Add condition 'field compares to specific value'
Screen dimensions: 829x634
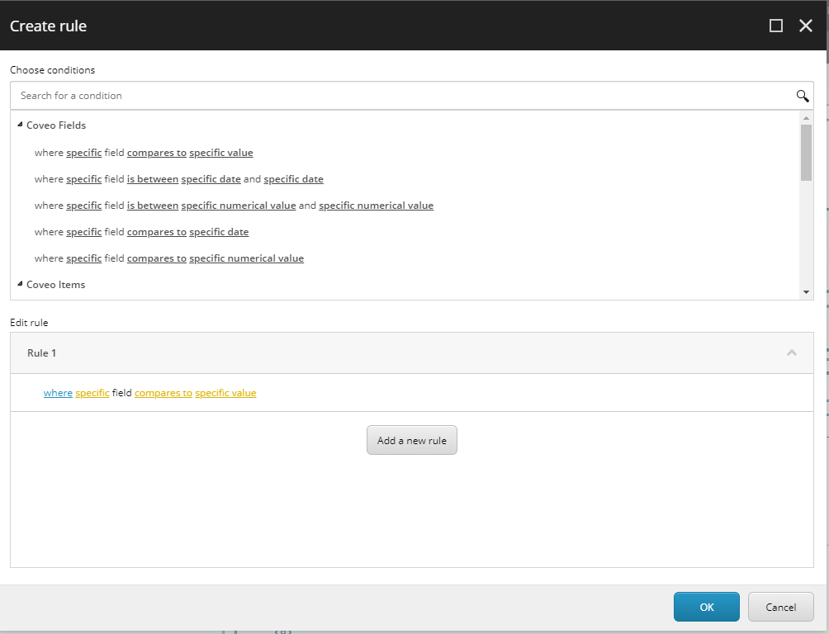pyautogui.click(x=144, y=153)
